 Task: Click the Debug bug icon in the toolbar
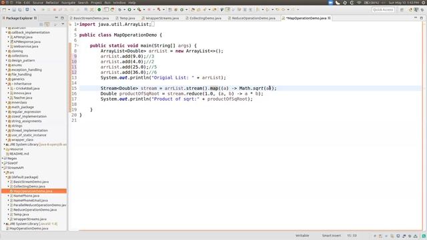coord(119,9)
